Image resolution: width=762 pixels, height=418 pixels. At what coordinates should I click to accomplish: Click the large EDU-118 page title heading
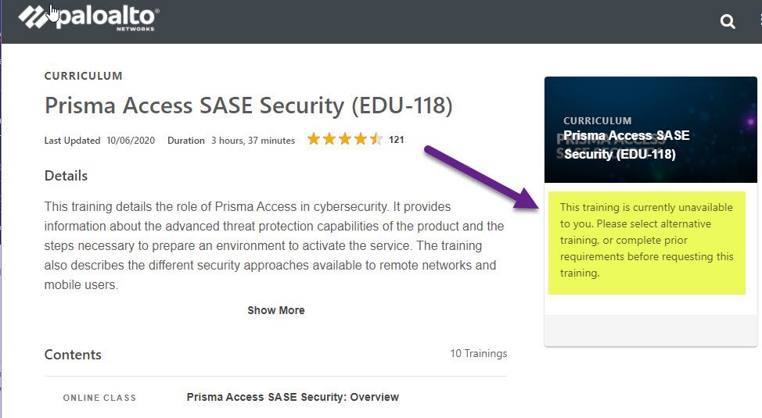(248, 105)
